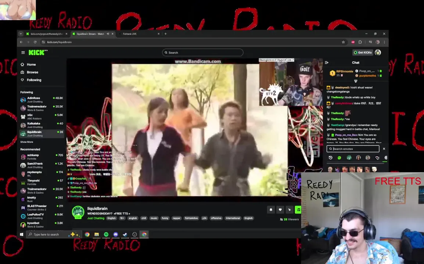
Task: Click the liquidbrain streamer avatar below video
Action: pyautogui.click(x=78, y=212)
